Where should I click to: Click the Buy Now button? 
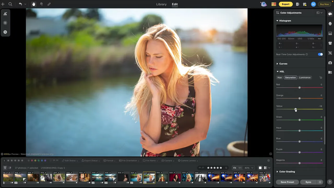coord(324,4)
